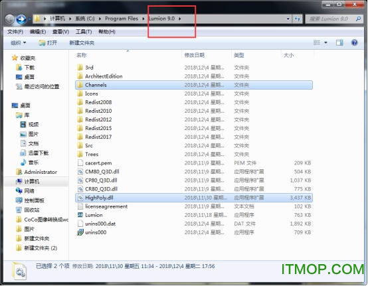
Task: Click the 打开 toolbar button
Action: click(x=48, y=43)
